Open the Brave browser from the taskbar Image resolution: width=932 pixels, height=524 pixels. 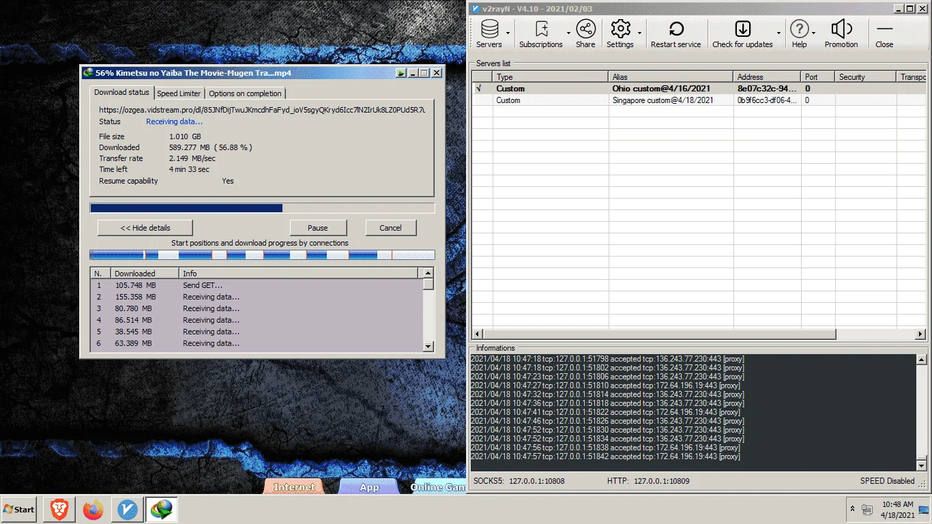59,509
